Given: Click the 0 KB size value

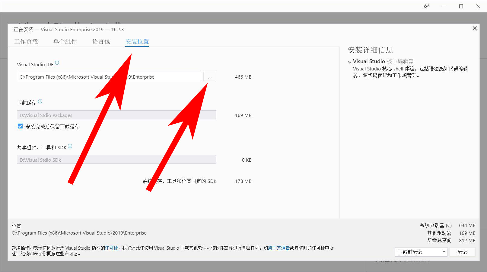Looking at the screenshot, I should (x=247, y=160).
